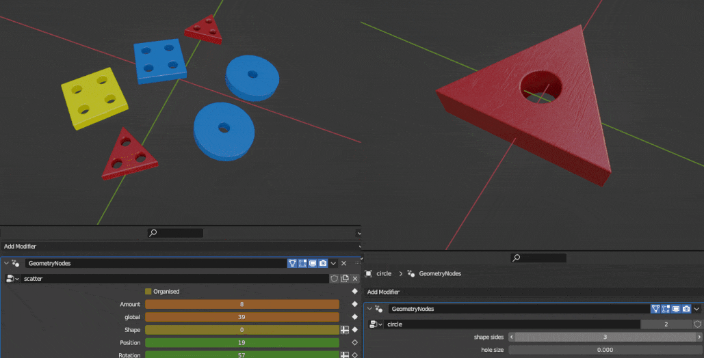Remove the left GeometryNodes modifier
This screenshot has width=704, height=358.
[x=344, y=263]
